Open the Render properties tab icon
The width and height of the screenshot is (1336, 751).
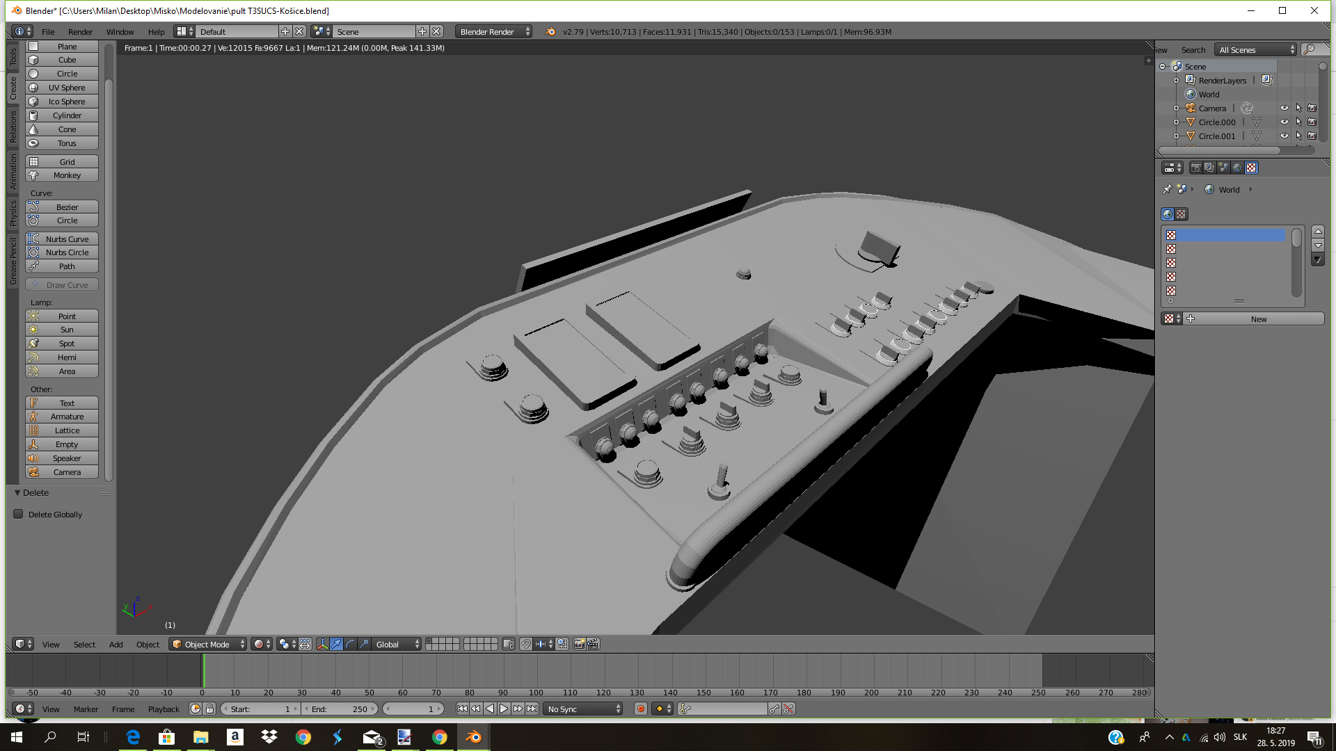[x=1195, y=168]
